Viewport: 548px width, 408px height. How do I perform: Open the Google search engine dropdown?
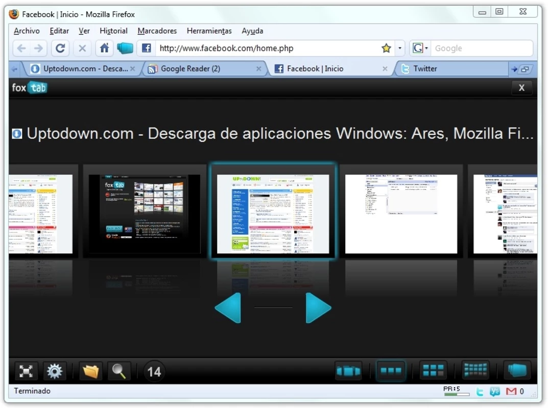[x=420, y=48]
